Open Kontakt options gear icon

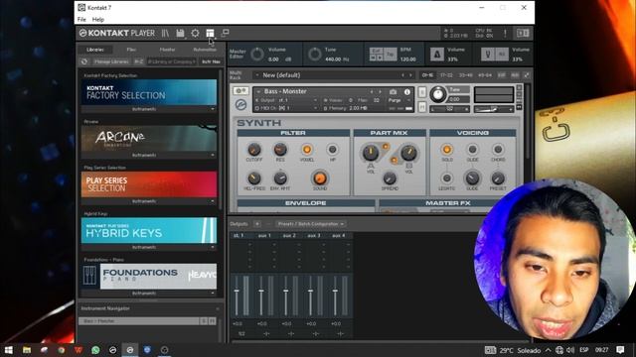click(x=195, y=33)
